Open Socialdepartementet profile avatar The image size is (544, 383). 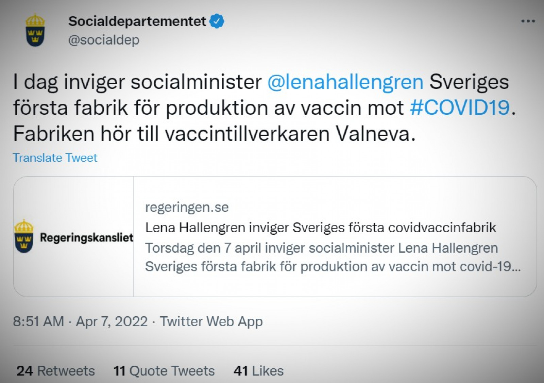point(35,30)
